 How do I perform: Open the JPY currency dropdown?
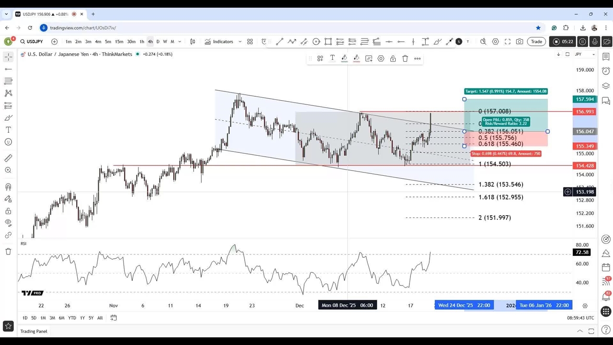[x=584, y=54]
